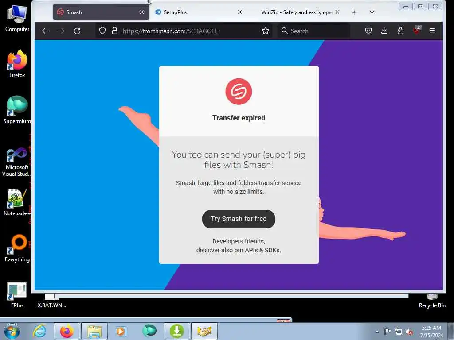Show hidden system tray icons
The width and height of the screenshot is (454, 340).
pos(377,332)
